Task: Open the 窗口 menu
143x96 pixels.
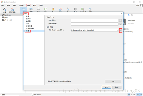Action: 34,5
